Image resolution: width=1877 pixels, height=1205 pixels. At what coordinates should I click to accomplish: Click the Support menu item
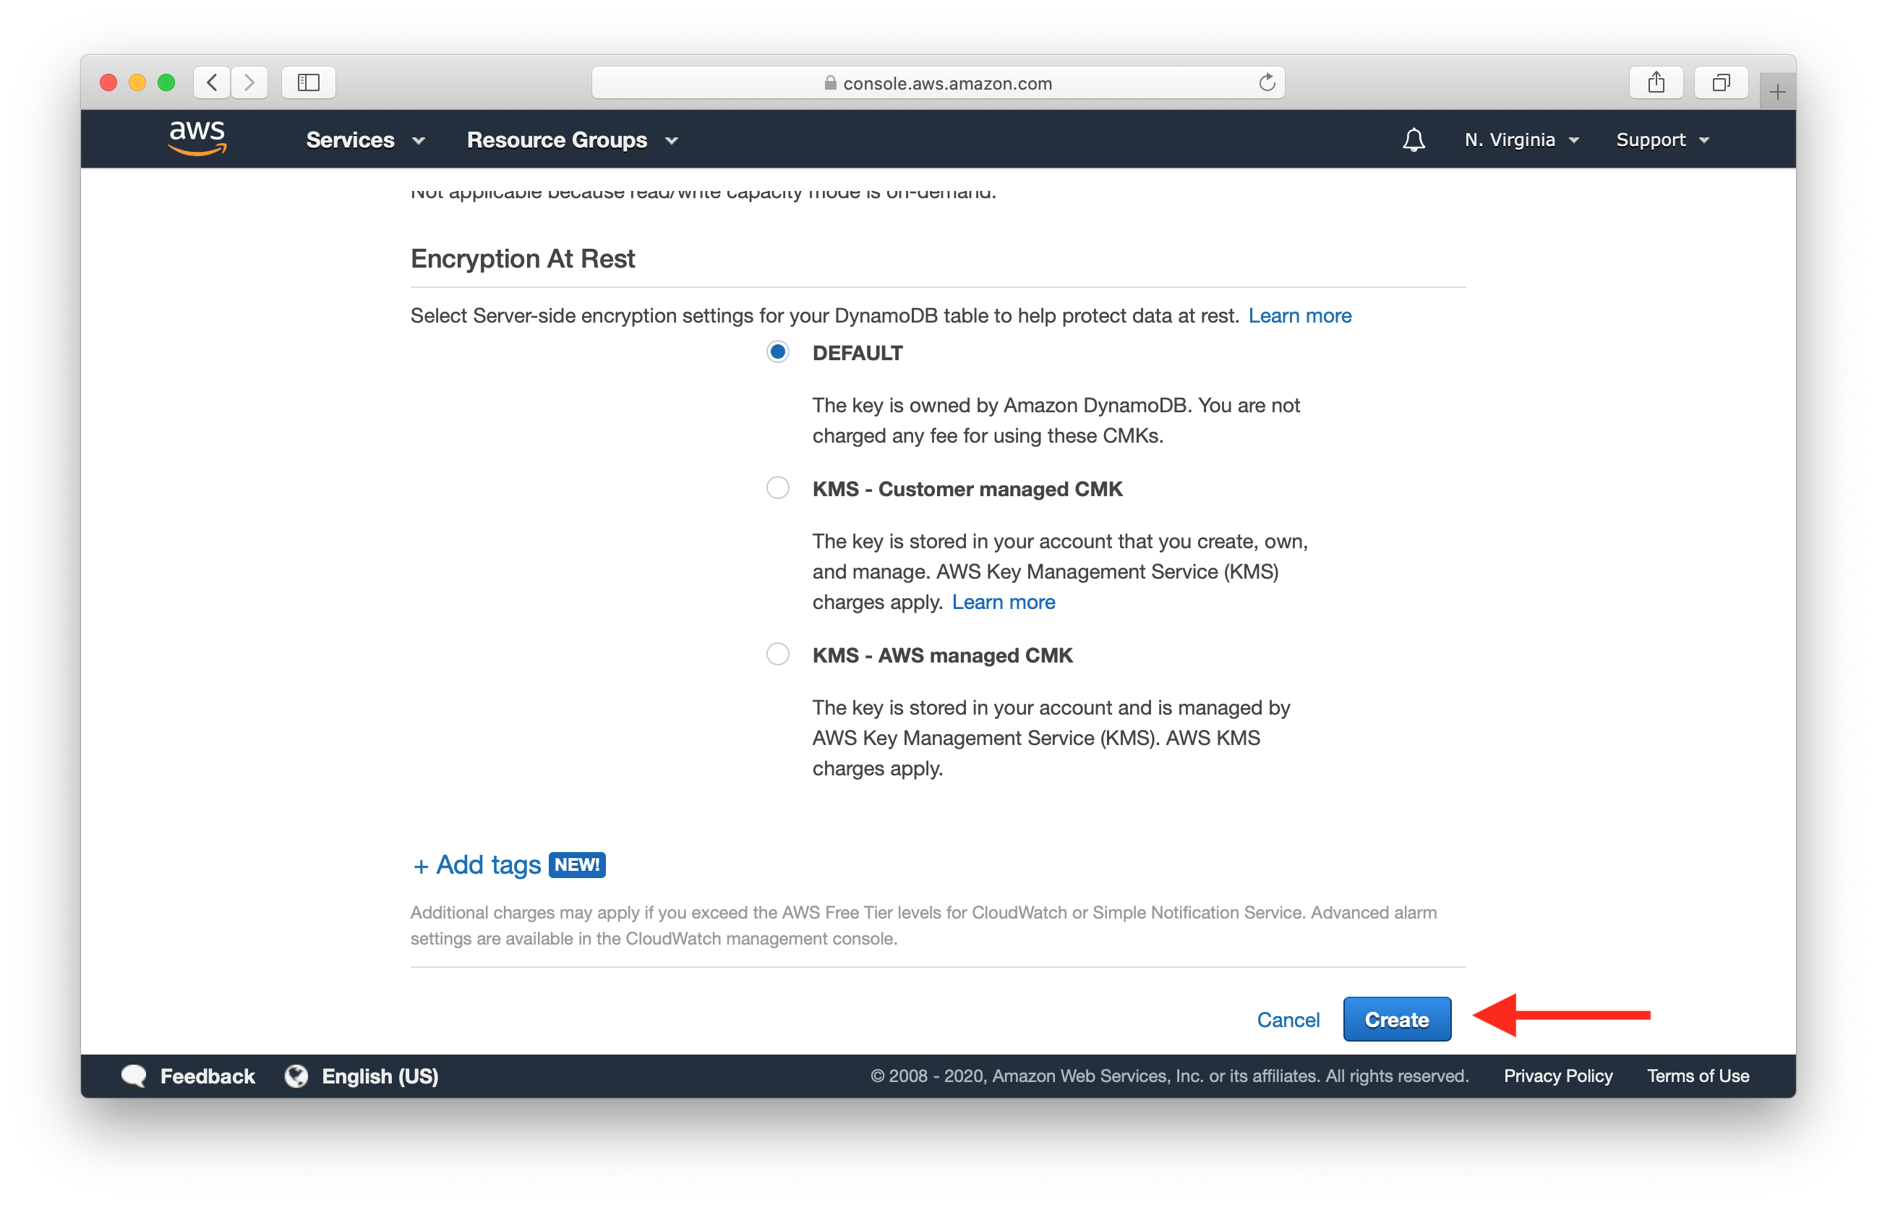coord(1662,138)
